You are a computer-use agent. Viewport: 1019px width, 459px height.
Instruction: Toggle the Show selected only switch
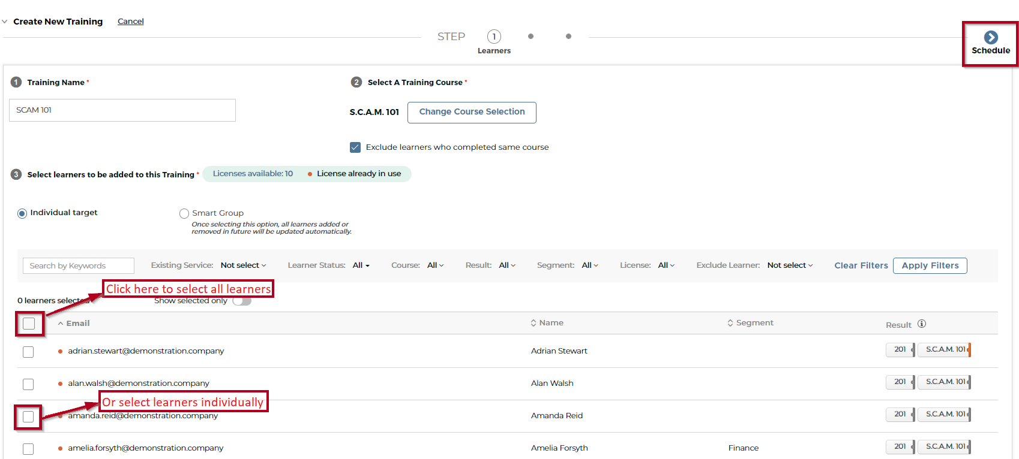point(242,301)
